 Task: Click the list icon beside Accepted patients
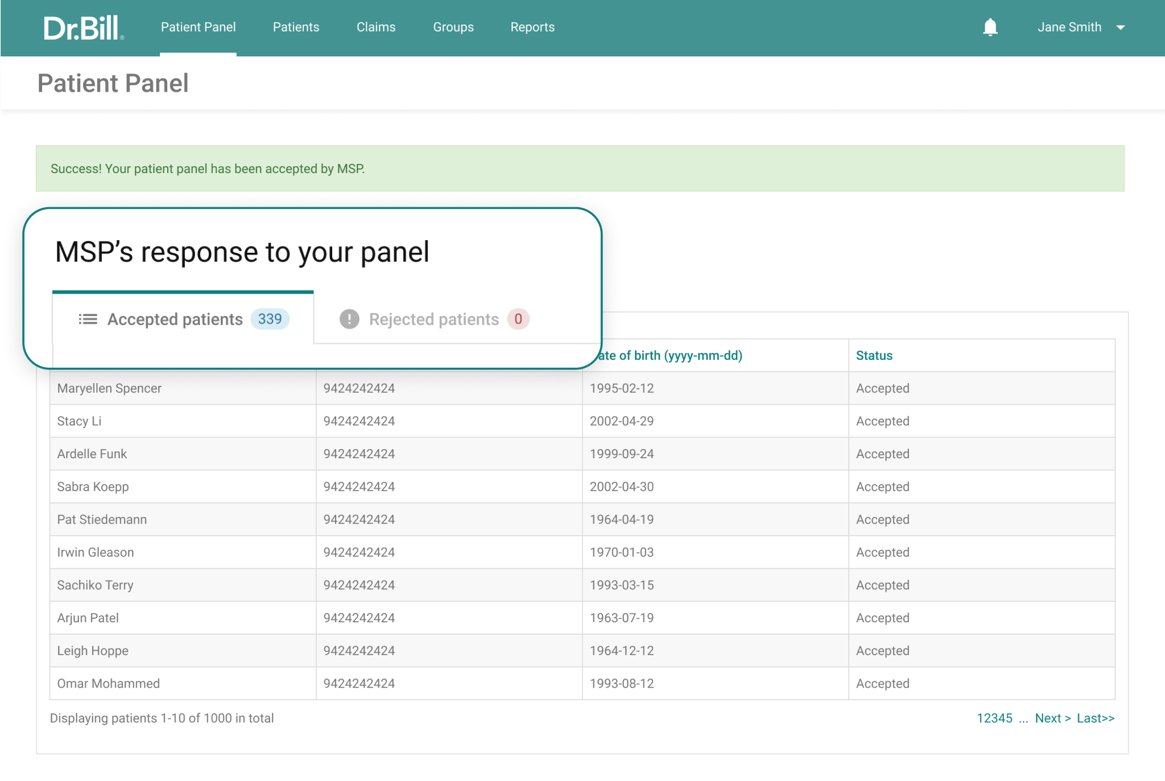coord(88,319)
